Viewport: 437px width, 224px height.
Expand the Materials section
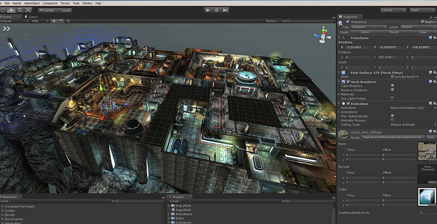339,94
